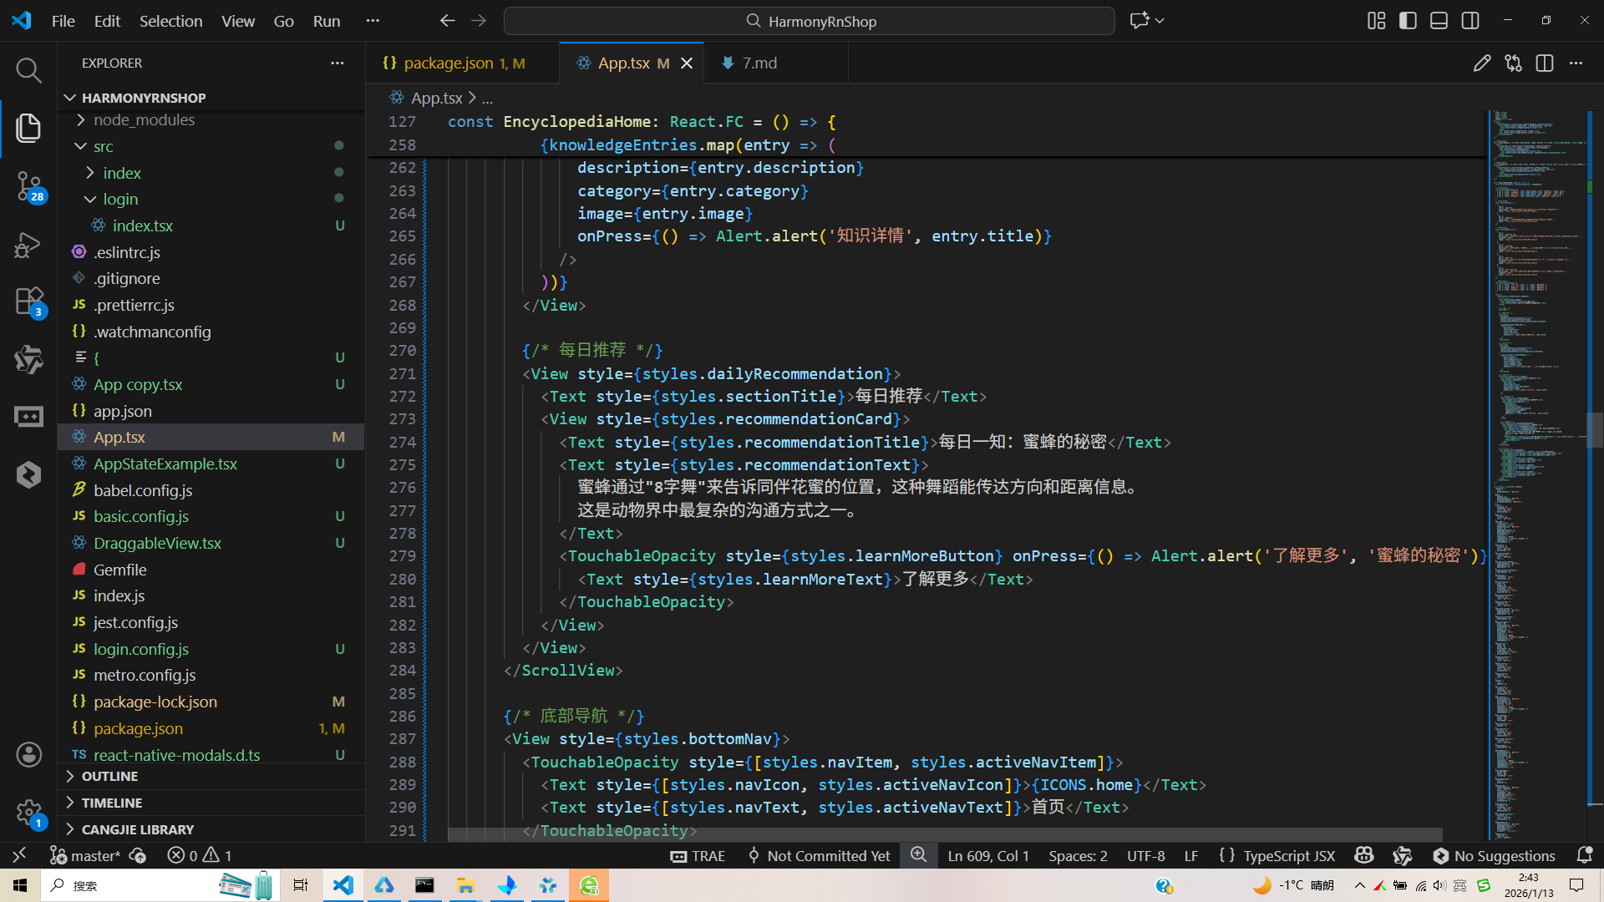Open the Run and Debug view
Viewport: 1604px width, 902px height.
(28, 245)
